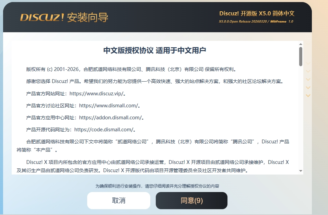This screenshot has width=328, height=215.
Task: Click the lowest orange down-chevron beside scrollbar
Action: (x=308, y=95)
